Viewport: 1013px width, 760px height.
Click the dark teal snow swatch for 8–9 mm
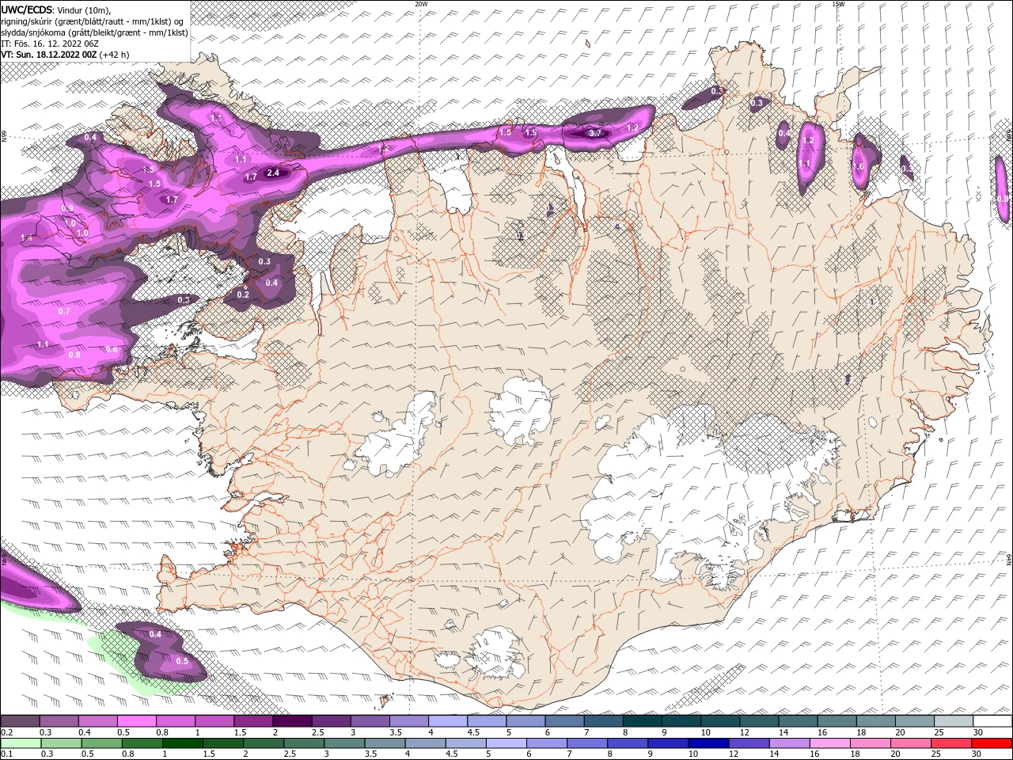[x=642, y=721]
